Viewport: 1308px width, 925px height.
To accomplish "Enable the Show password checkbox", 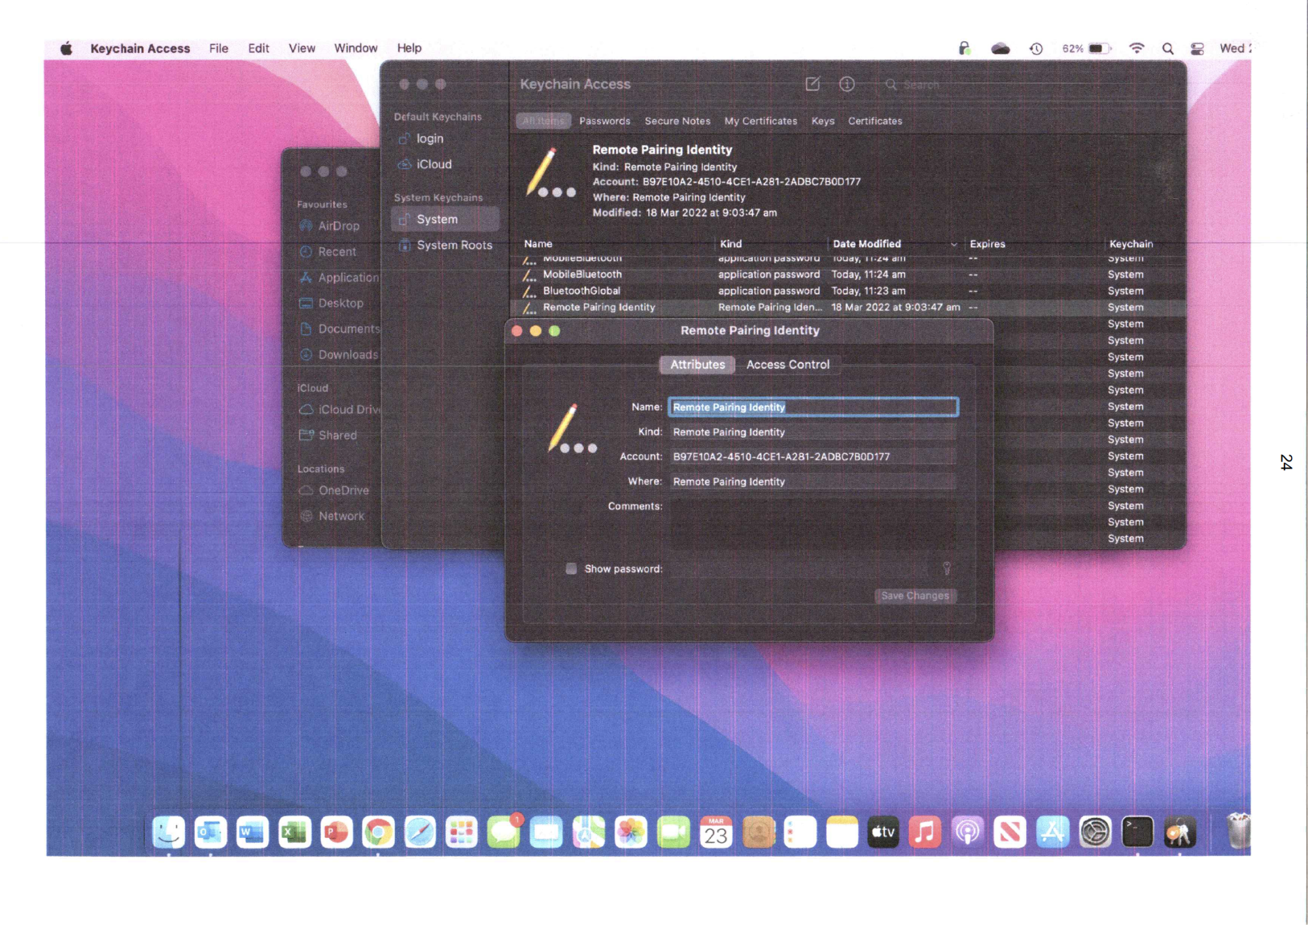I will tap(571, 568).
